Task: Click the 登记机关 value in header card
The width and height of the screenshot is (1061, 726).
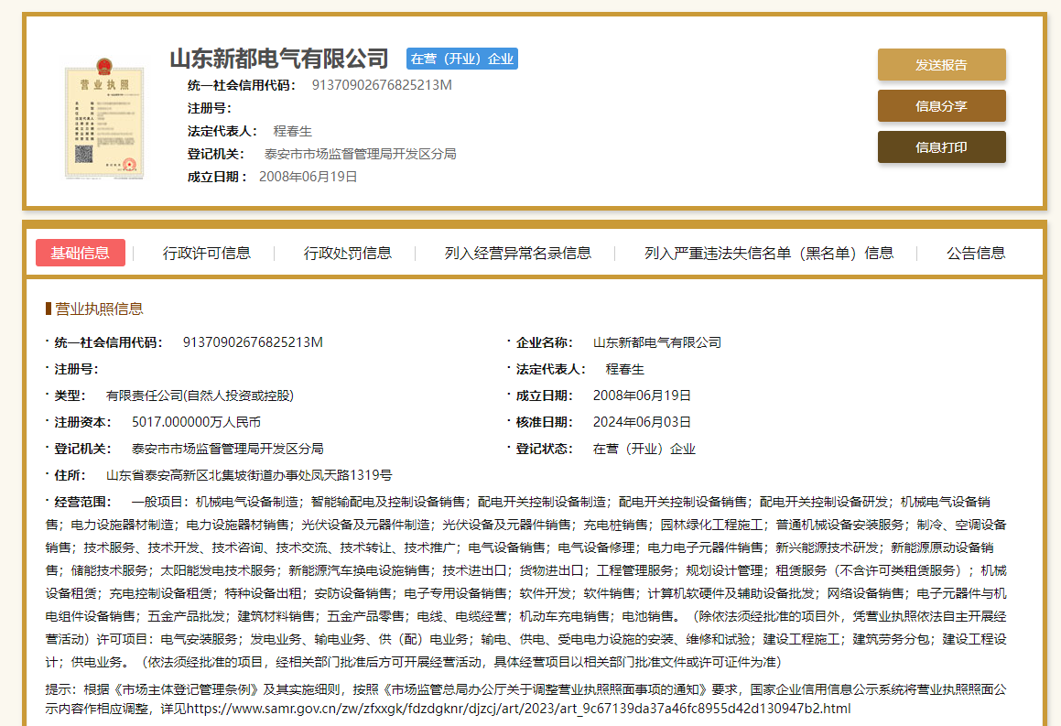Action: coord(360,155)
